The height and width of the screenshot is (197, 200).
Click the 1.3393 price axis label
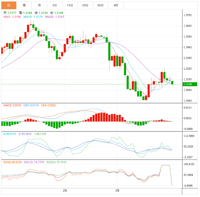187,58
